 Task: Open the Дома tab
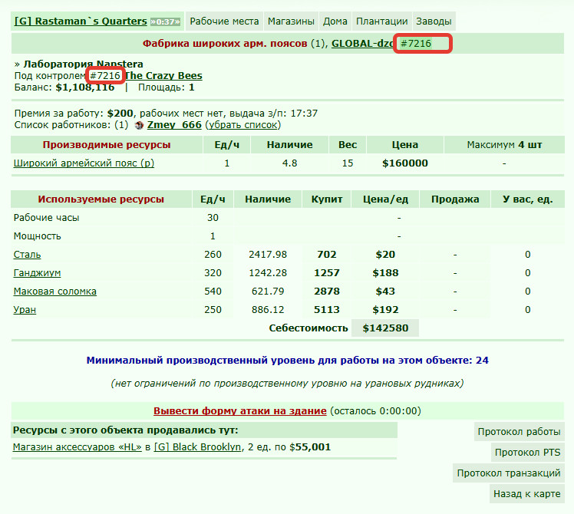coord(335,21)
